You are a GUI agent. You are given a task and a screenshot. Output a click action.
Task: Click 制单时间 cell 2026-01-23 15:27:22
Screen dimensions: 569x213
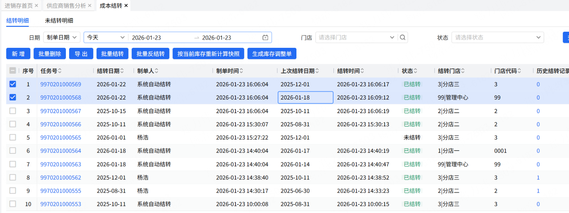pyautogui.click(x=242, y=137)
